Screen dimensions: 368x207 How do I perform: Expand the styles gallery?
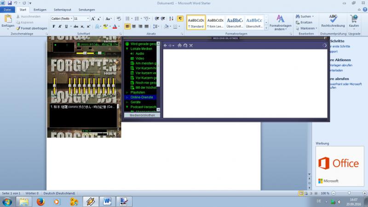[266, 28]
